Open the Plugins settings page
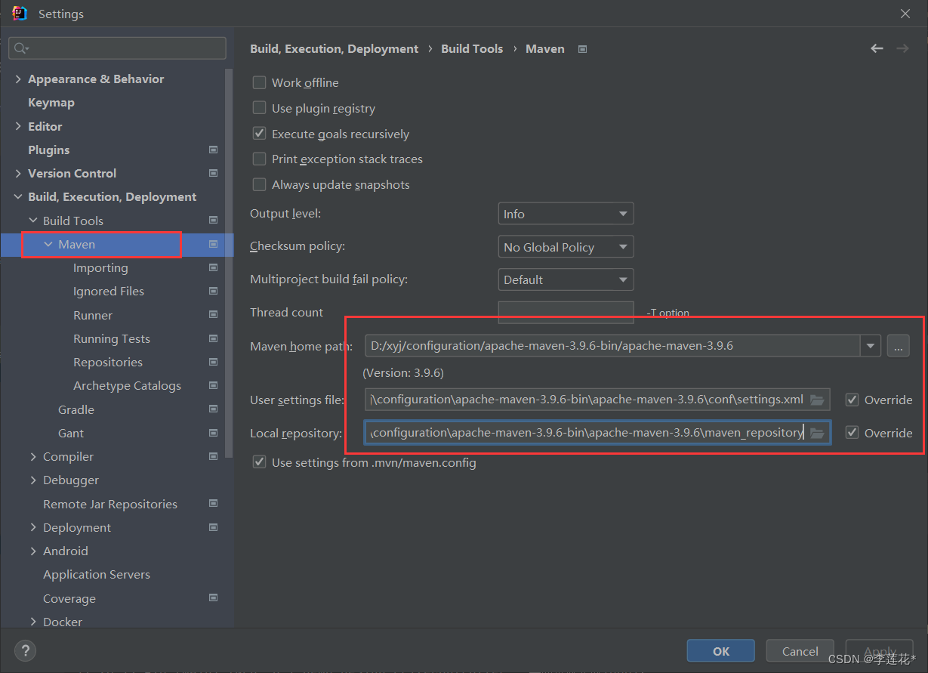The image size is (928, 673). (x=49, y=150)
